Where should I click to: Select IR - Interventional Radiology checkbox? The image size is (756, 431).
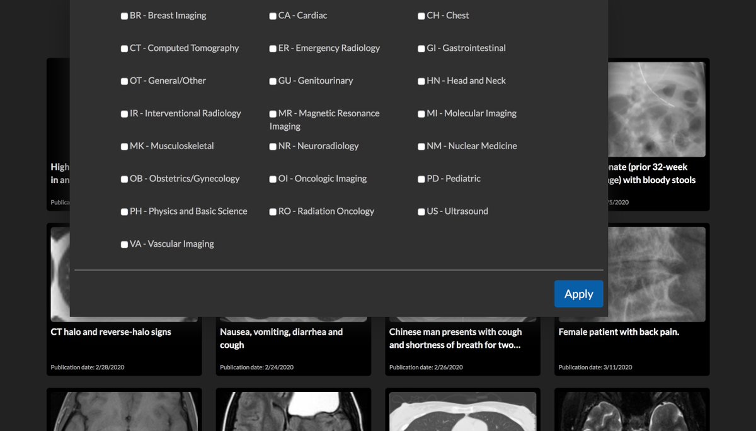click(x=124, y=114)
